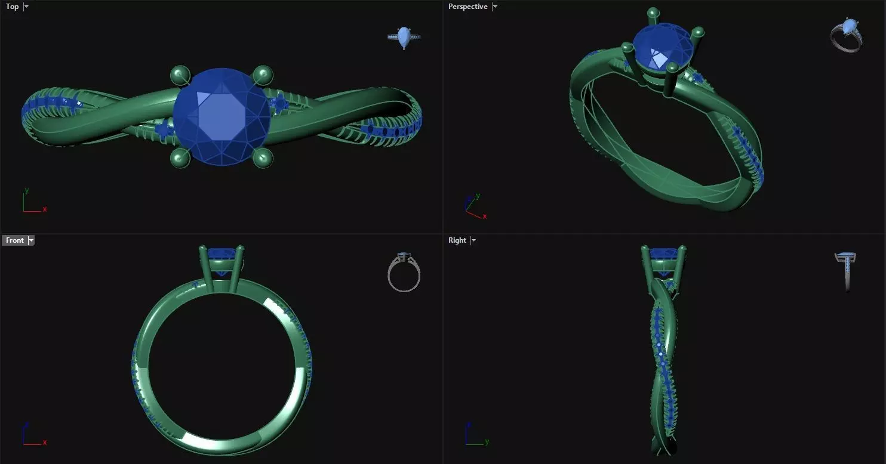Activate the Right viewport title label
Screen dimensions: 886x464
point(457,240)
